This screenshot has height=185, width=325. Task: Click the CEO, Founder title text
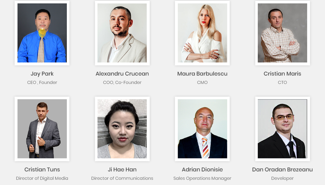pos(42,82)
